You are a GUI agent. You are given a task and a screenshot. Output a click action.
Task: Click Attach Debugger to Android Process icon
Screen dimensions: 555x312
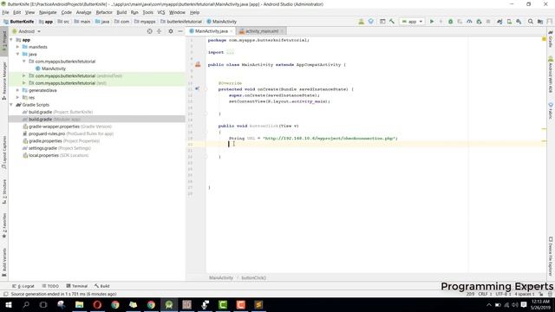click(479, 22)
